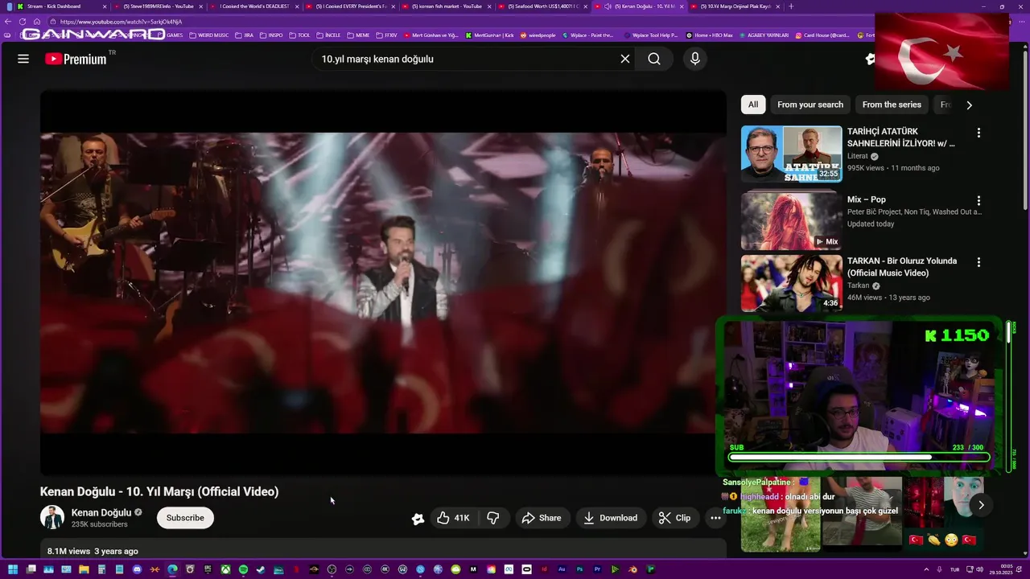Click the video player to pause

tap(383, 283)
